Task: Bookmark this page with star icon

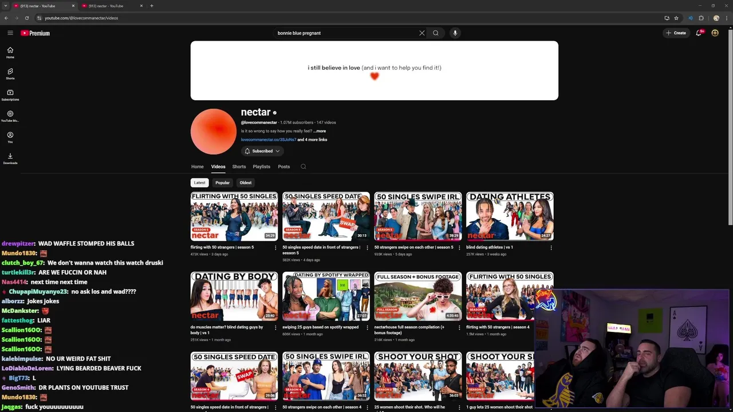Action: (676, 18)
